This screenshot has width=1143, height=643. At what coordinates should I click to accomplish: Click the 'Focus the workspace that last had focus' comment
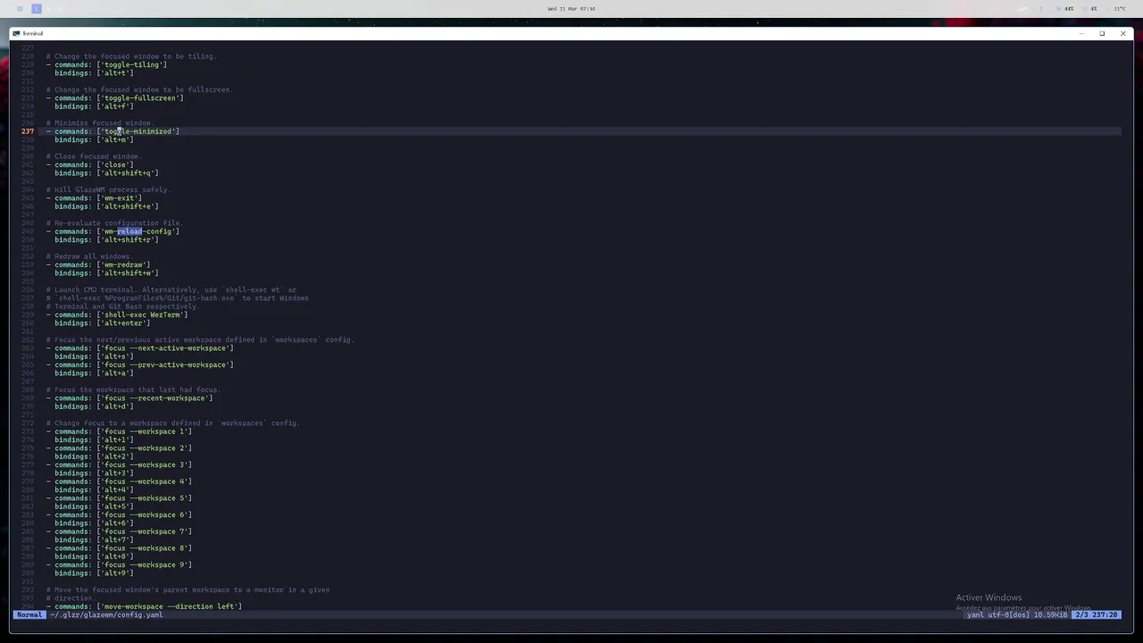133,390
